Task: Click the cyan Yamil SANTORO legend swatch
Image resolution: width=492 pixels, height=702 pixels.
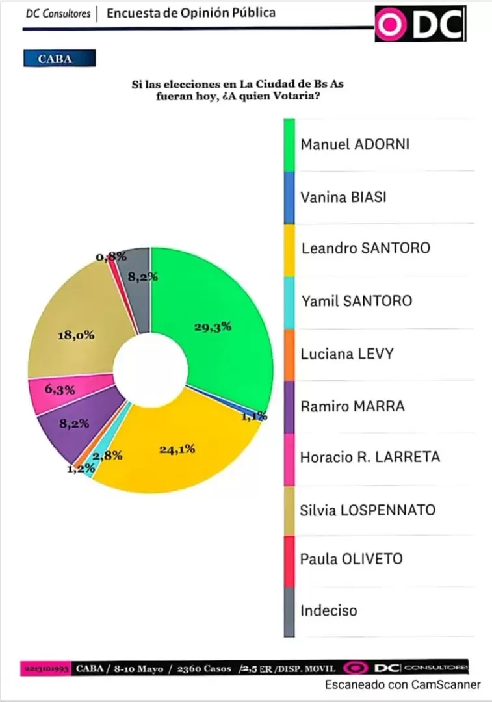Action: tap(290, 303)
